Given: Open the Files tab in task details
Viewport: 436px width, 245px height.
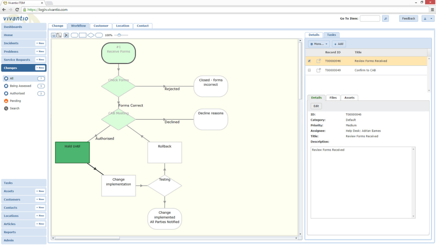Looking at the screenshot, I should coord(333,98).
